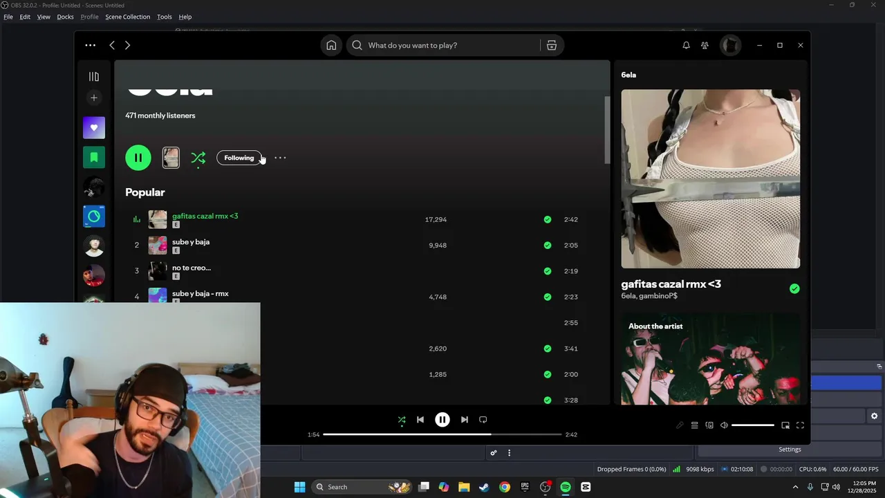Pause the artist with the large green button

click(138, 158)
